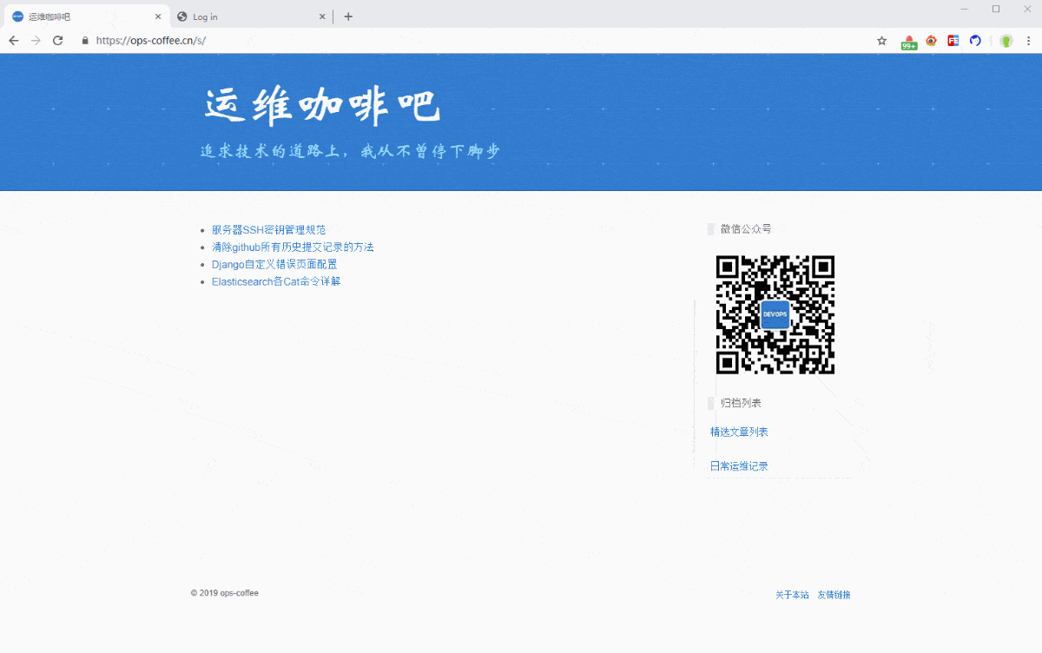Go to 关于本站 footer link
Image resolution: width=1042 pixels, height=653 pixels.
(792, 595)
